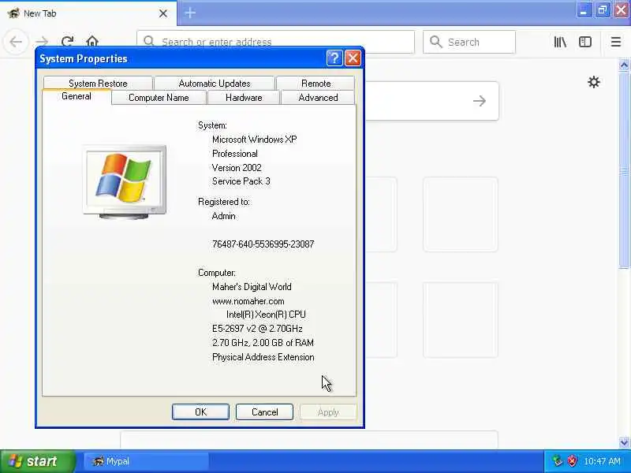Click the shield security icon in system tray
Viewport: 631px width, 473px height.
point(571,461)
